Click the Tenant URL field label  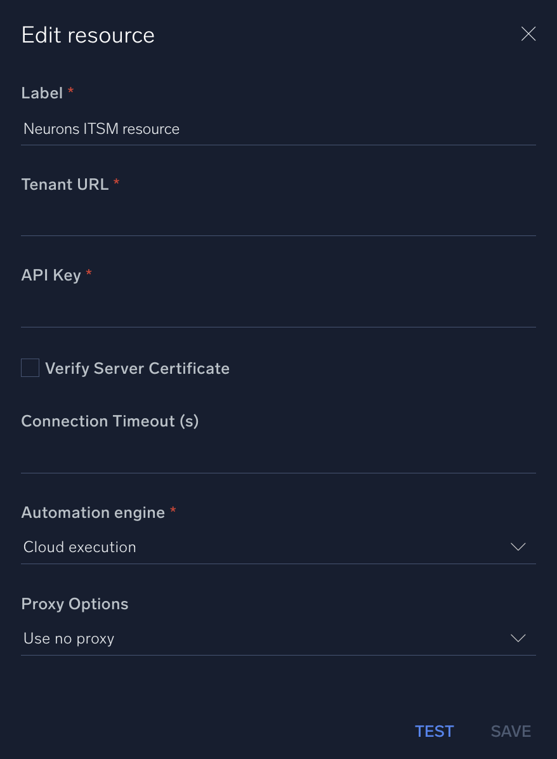[65, 184]
